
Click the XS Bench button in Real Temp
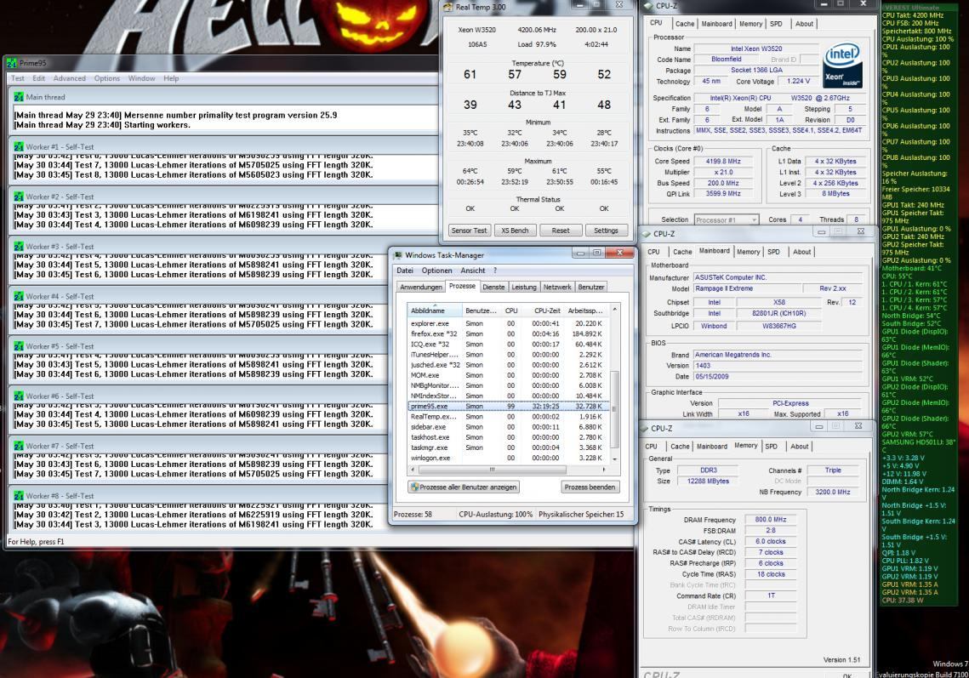515,231
